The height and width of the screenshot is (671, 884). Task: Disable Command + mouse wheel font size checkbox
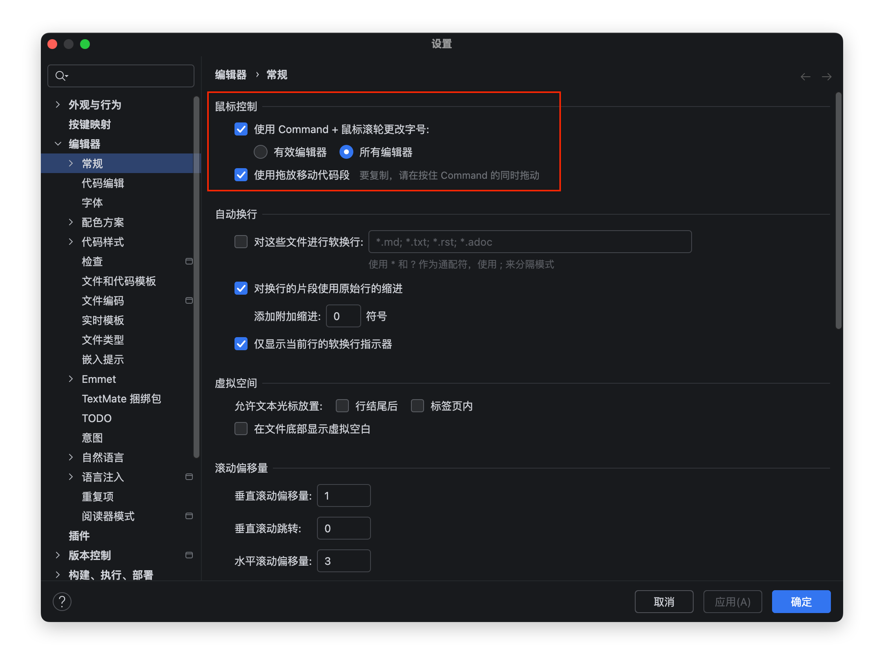(x=241, y=129)
